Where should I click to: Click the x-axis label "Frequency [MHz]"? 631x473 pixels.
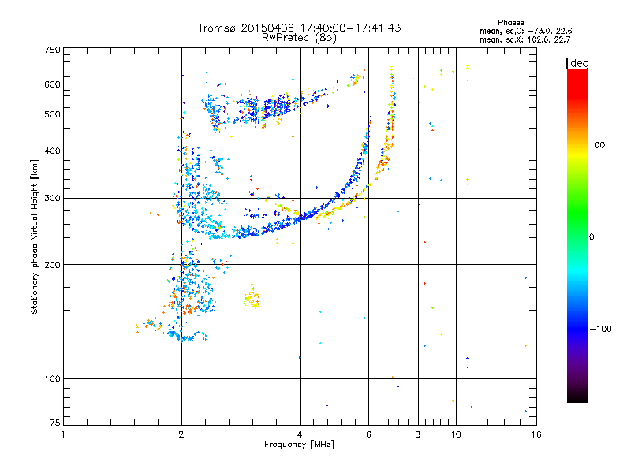[x=299, y=445]
